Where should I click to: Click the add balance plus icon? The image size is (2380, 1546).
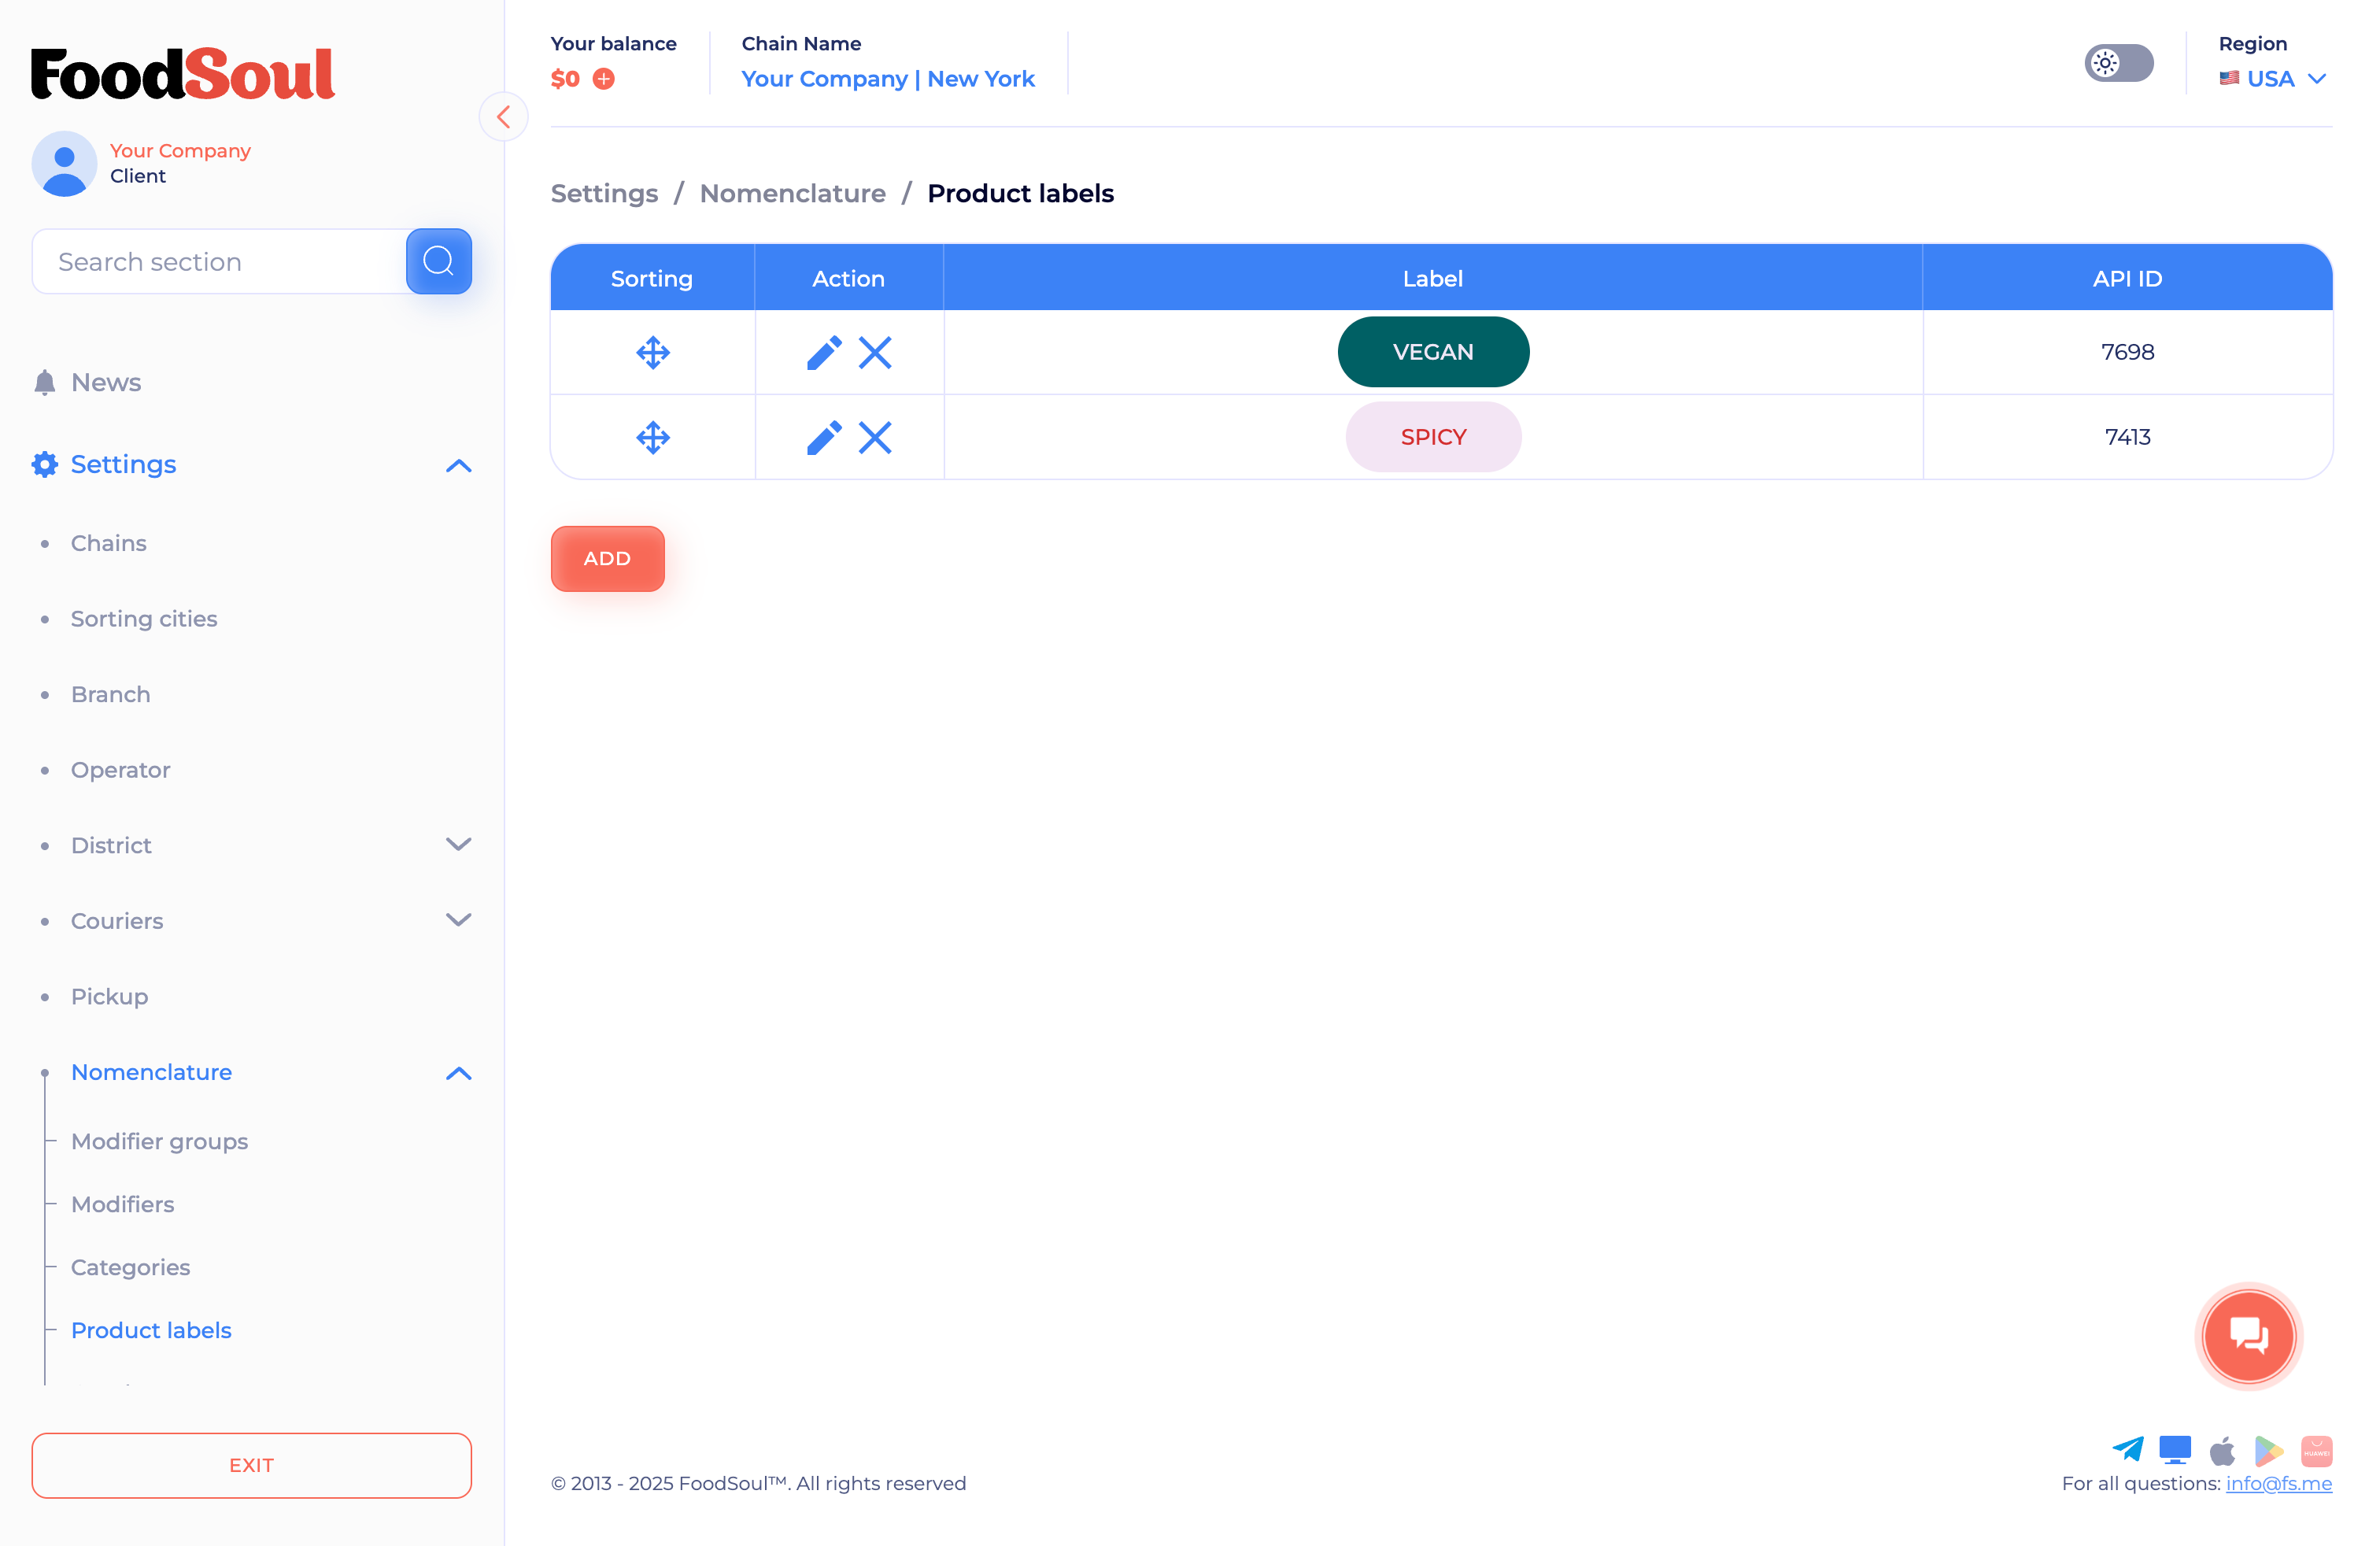click(604, 79)
